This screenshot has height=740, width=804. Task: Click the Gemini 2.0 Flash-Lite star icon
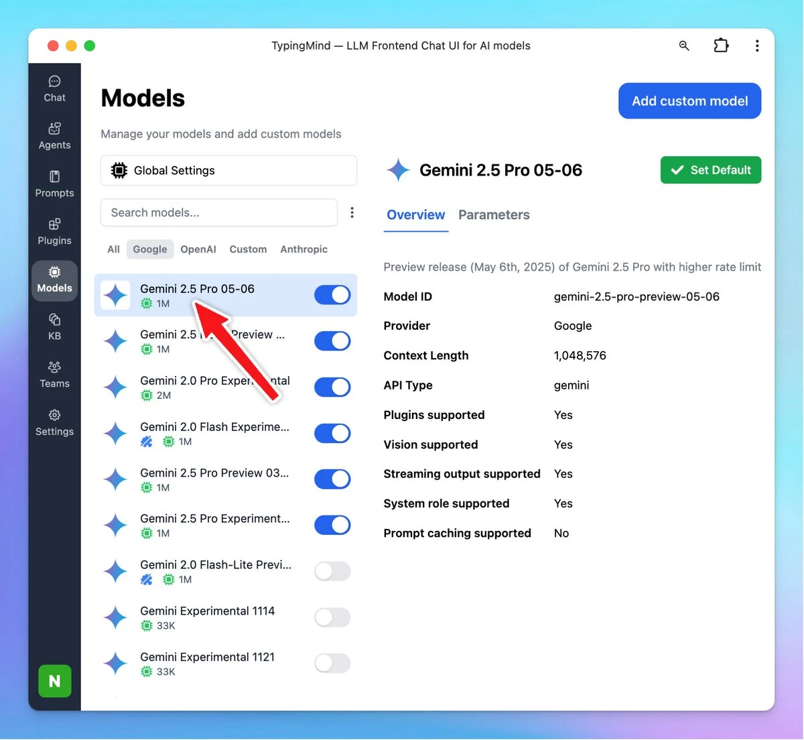tap(115, 572)
